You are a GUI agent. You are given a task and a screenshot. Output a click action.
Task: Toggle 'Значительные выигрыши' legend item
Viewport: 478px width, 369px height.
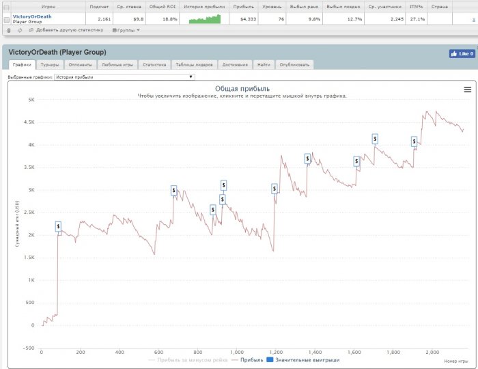tap(294, 360)
